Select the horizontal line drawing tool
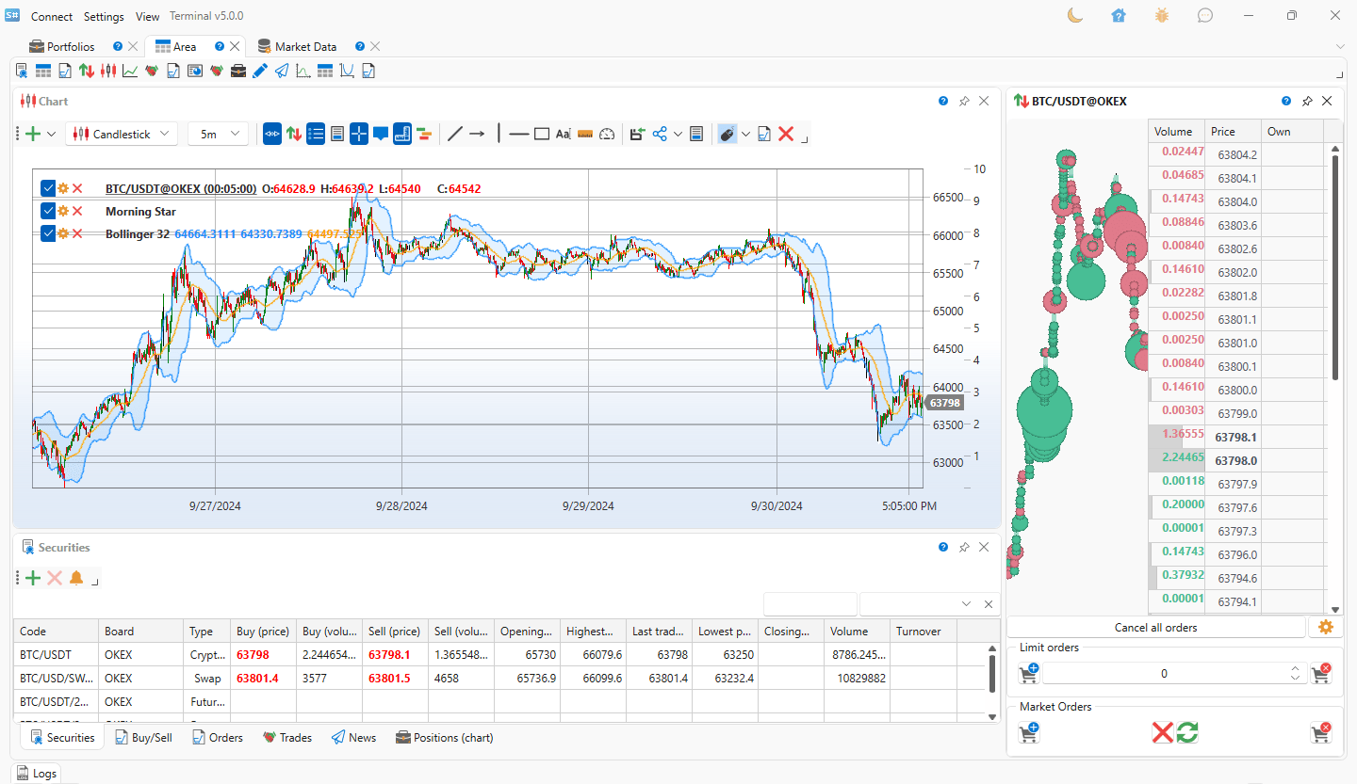The height and width of the screenshot is (784, 1357). coord(518,134)
